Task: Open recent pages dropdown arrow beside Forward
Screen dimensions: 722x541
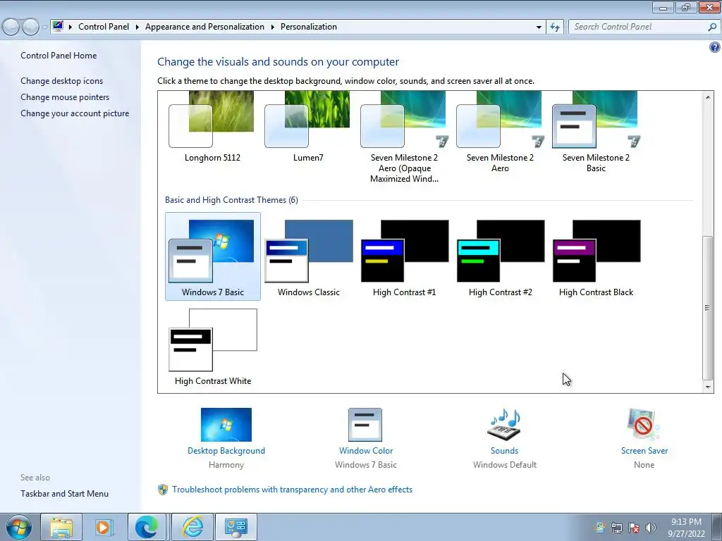Action: pyautogui.click(x=44, y=27)
